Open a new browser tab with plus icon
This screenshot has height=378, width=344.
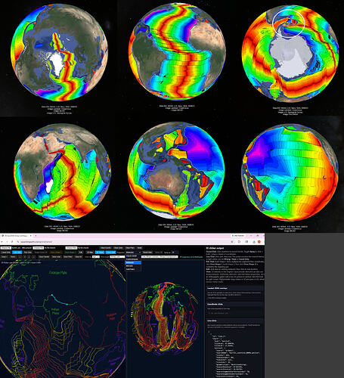36,236
